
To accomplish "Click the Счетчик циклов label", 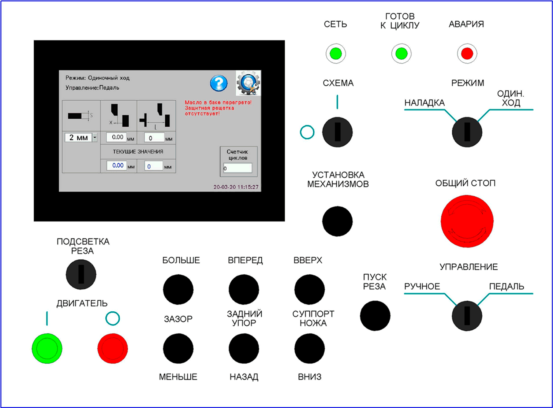I will click(x=238, y=155).
